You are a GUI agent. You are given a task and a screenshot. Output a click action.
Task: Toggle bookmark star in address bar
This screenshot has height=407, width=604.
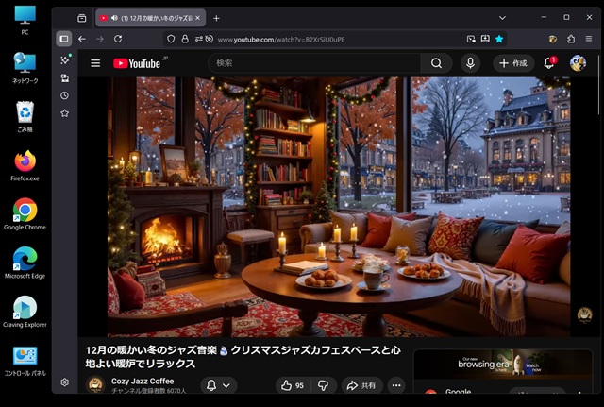tap(499, 39)
